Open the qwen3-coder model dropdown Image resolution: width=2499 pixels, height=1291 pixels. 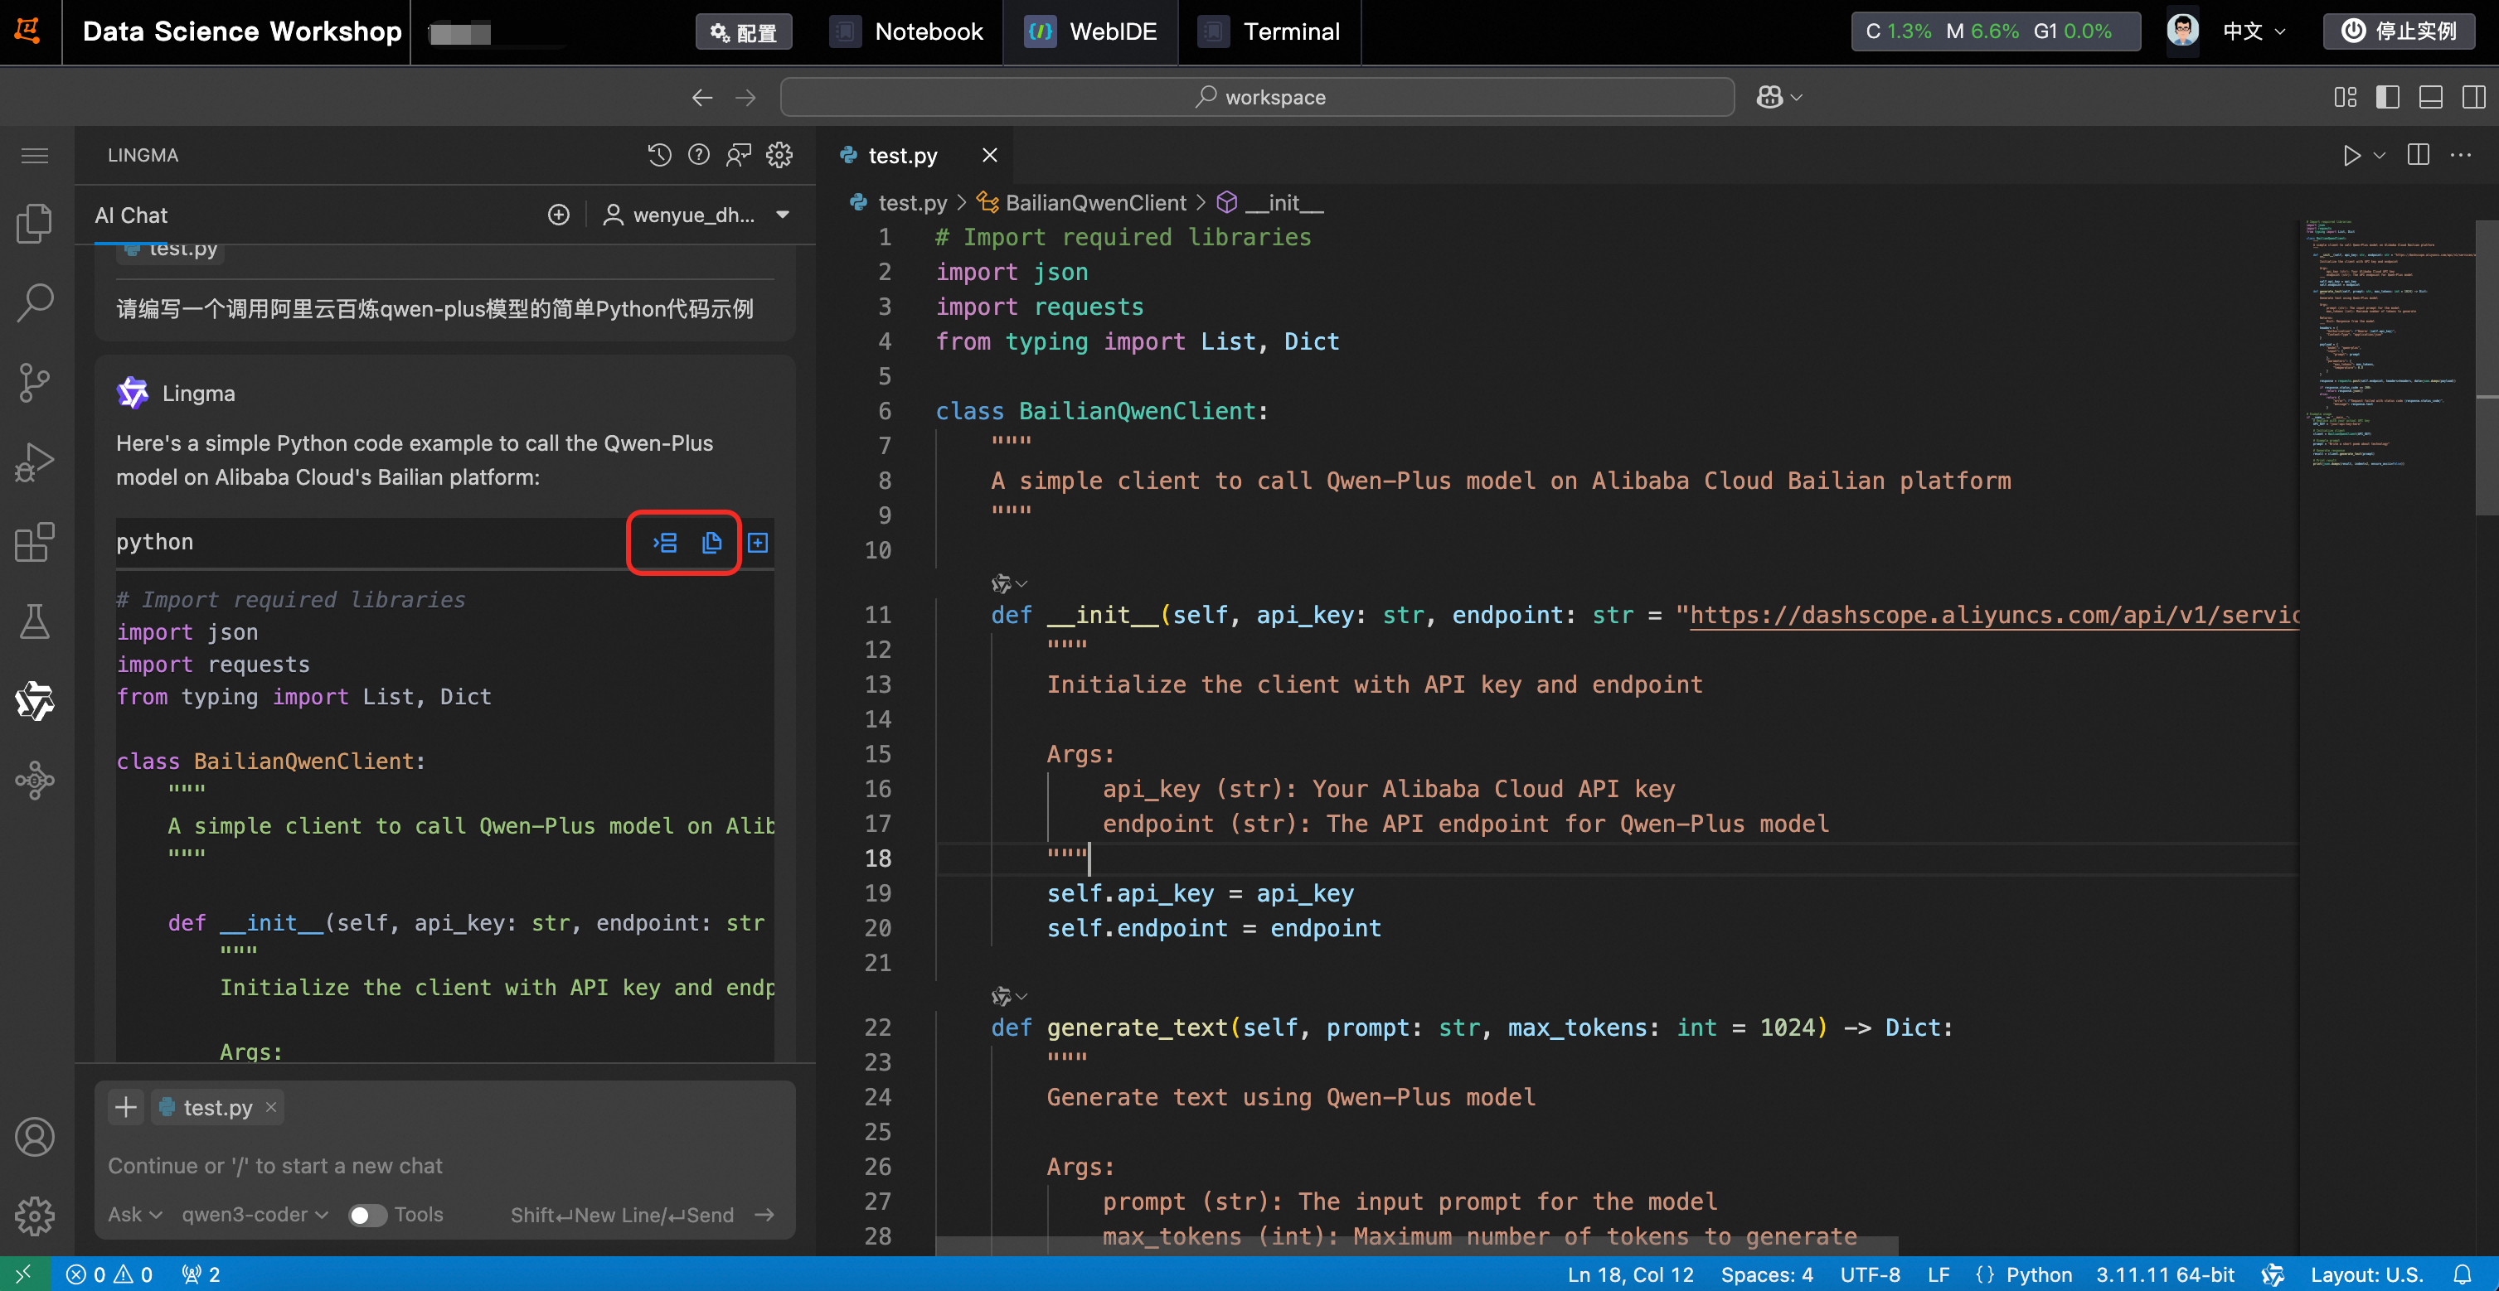255,1215
